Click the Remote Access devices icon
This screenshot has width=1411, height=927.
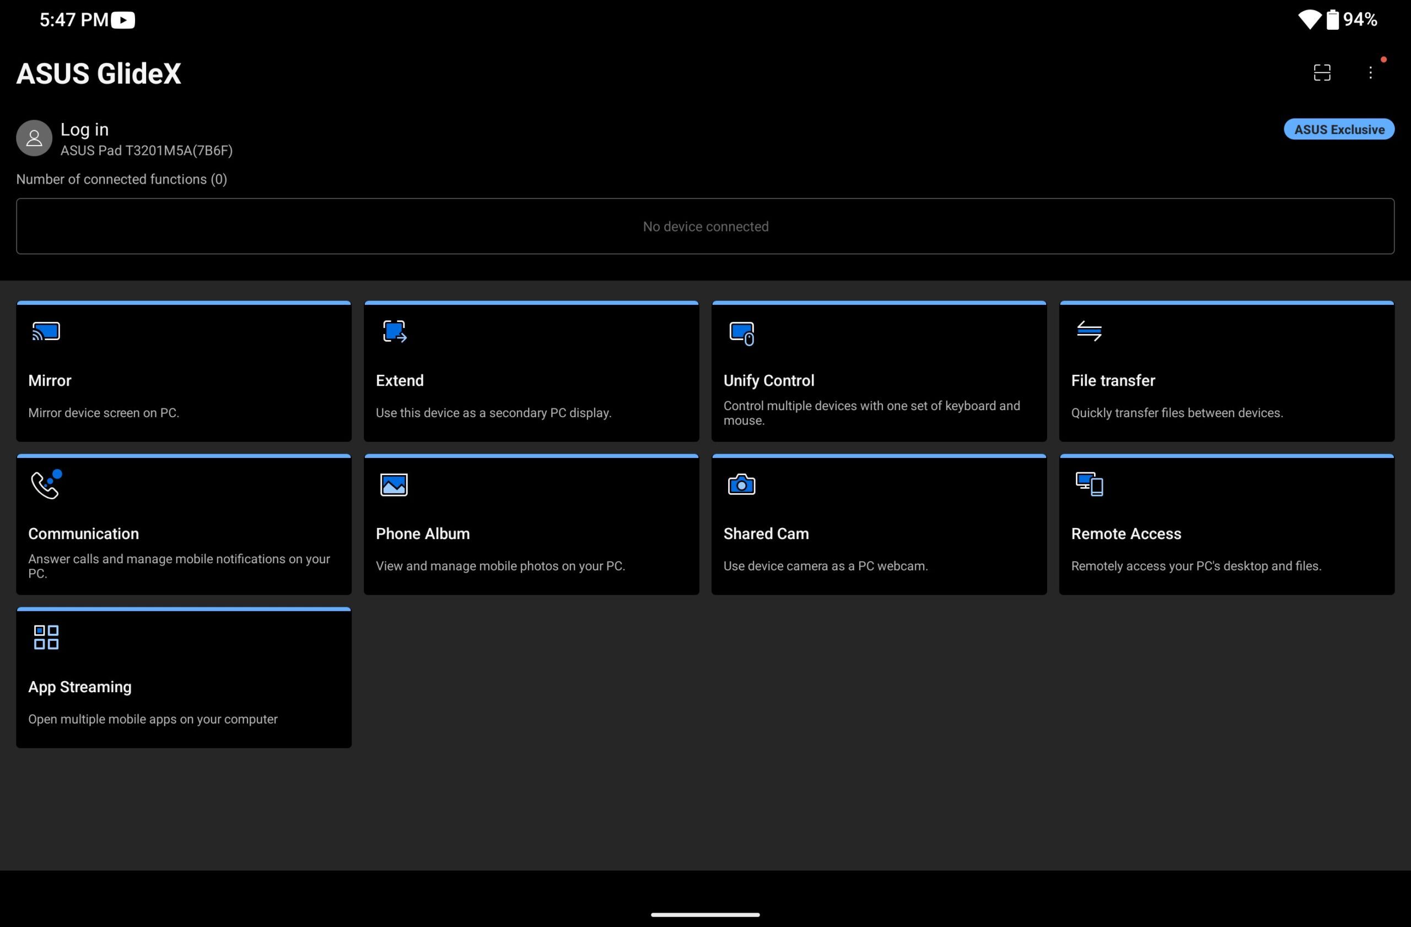click(x=1089, y=484)
